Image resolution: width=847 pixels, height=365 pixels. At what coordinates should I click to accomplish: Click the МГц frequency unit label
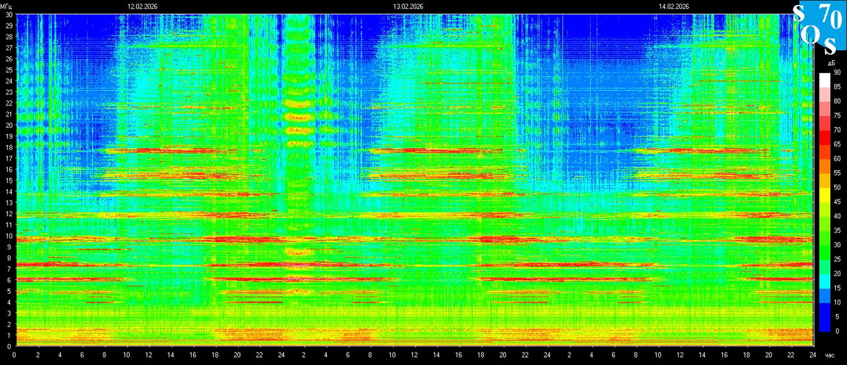click(6, 6)
